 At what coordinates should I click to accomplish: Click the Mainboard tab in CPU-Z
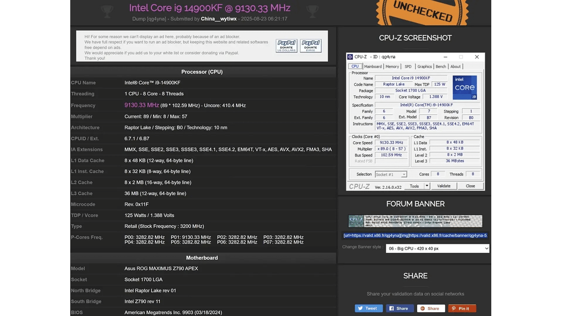pyautogui.click(x=373, y=66)
